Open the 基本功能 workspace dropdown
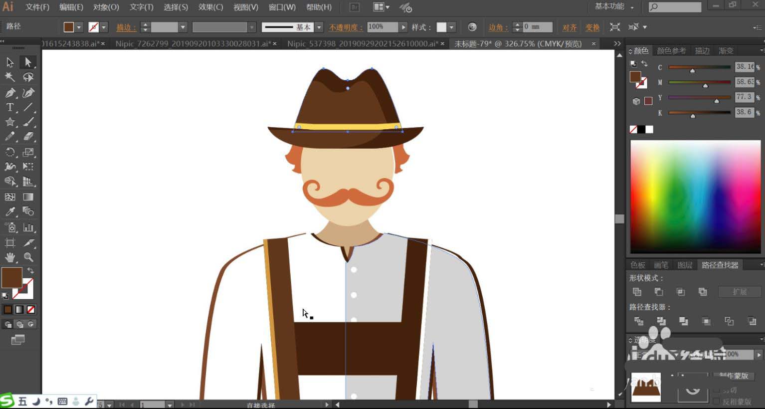The width and height of the screenshot is (765, 409). (x=614, y=7)
